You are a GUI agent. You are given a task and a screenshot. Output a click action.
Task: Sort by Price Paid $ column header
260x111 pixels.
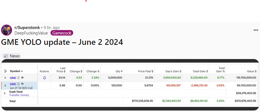point(146,71)
